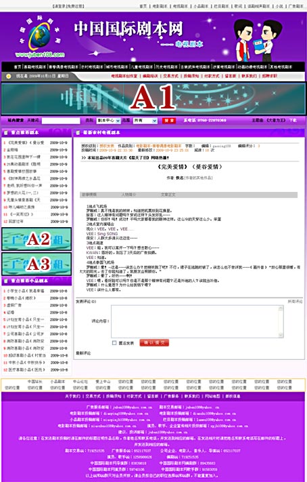Check the 匿名发表 anonymous checkbox

114,343
